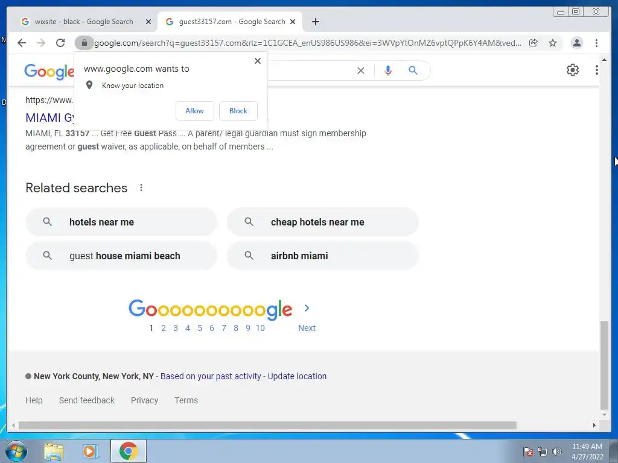
Task: Open Google apps menu dots beside gear
Action: click(x=596, y=70)
